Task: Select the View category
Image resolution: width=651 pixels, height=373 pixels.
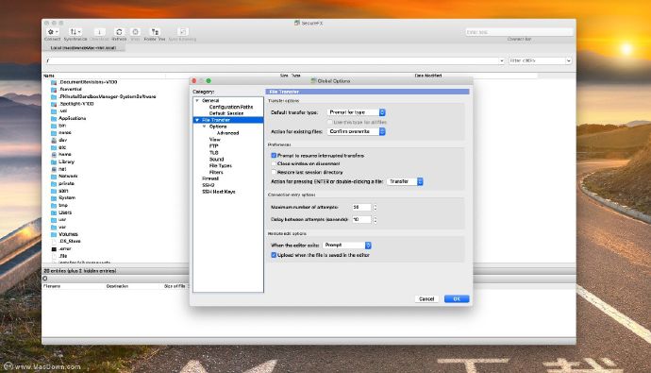Action: click(215, 140)
